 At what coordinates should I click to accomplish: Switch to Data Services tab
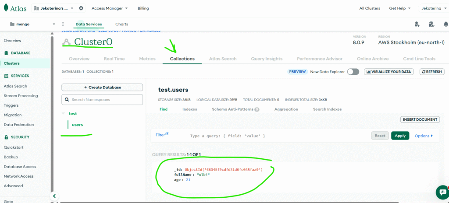click(89, 24)
